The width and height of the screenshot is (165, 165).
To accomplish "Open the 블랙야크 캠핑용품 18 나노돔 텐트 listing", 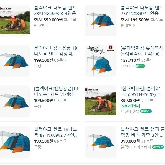I will [56, 51].
